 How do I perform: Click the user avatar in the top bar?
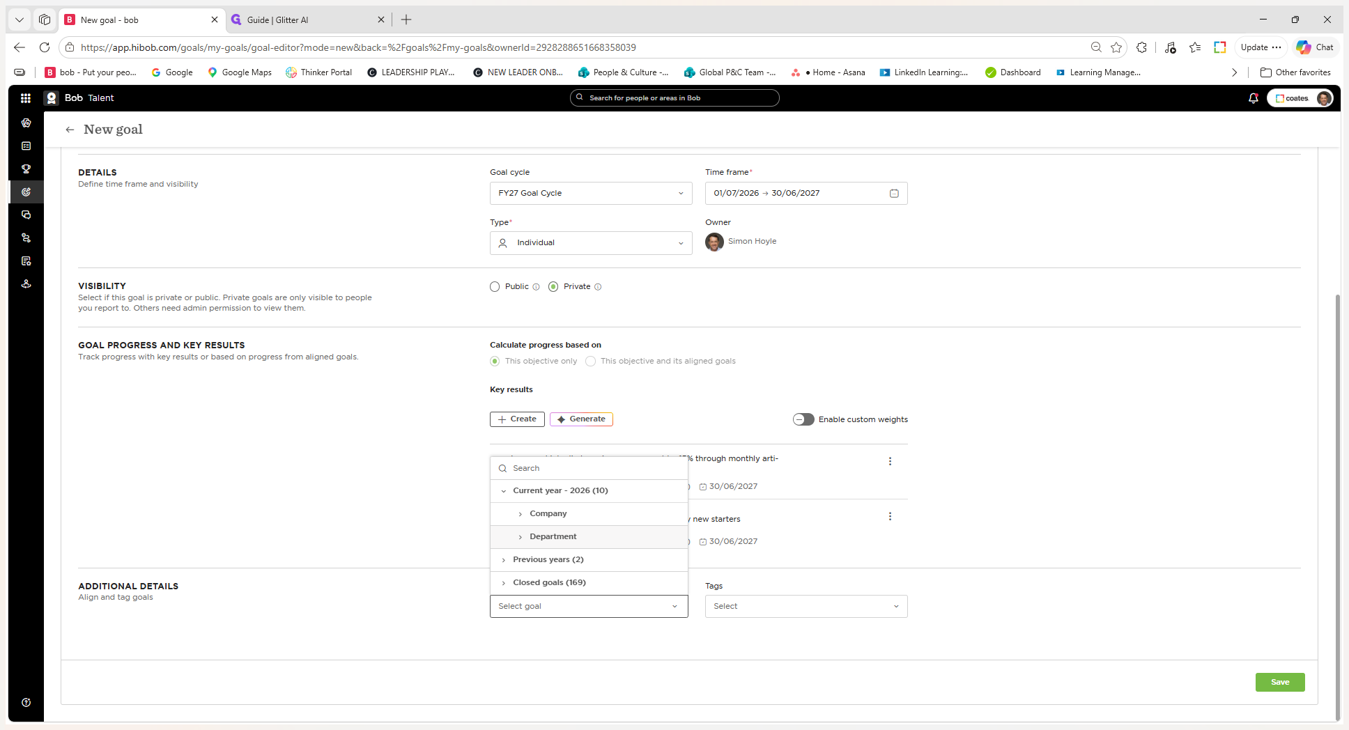click(1323, 98)
